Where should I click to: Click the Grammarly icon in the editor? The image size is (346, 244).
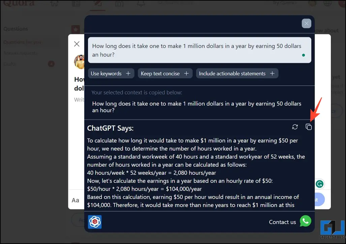(320, 184)
